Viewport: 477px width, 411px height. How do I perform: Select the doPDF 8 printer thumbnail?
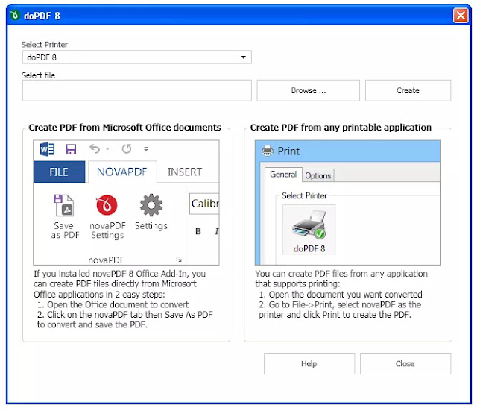point(309,230)
